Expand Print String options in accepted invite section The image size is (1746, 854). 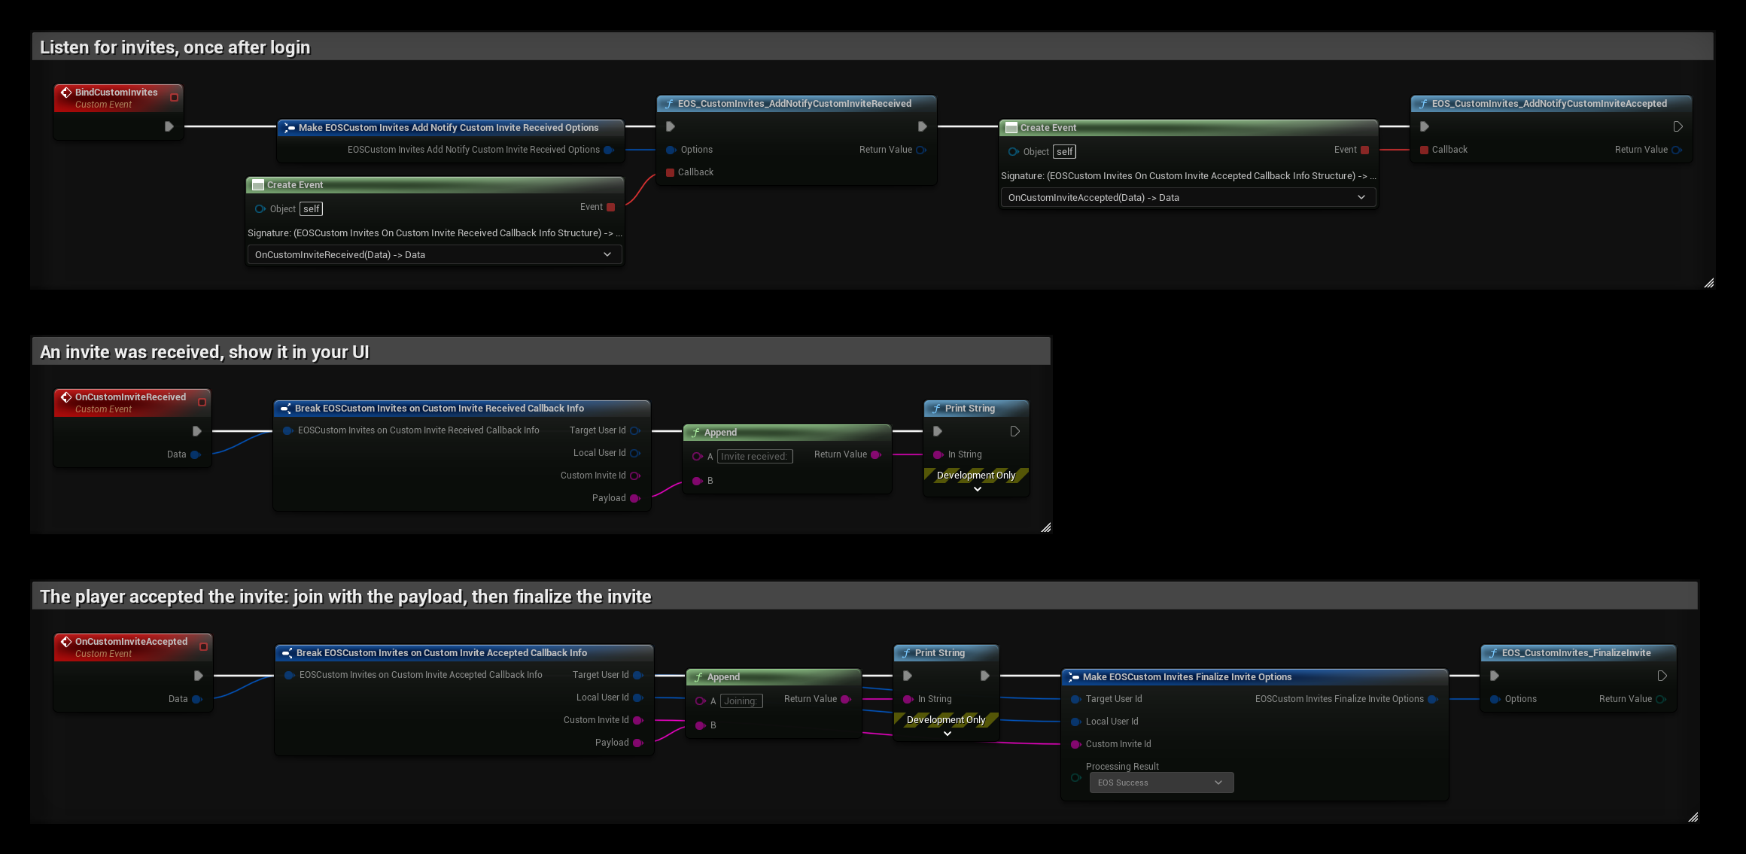pos(947,734)
